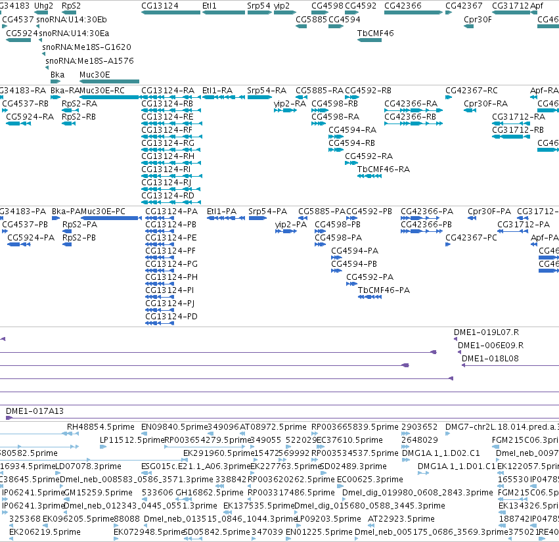Screen dimensions: 559x542
Task: Click the CG5924-RA transcript label
Action: click(x=30, y=117)
